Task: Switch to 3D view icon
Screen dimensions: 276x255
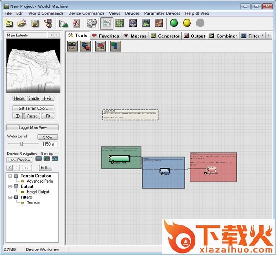Action: (x=146, y=23)
